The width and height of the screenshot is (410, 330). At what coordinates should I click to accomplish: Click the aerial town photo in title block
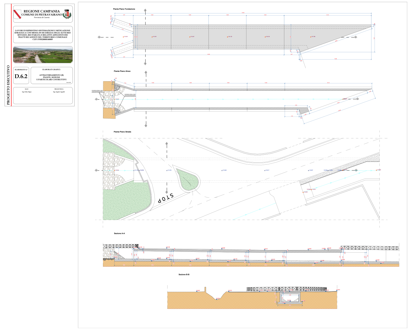(x=43, y=55)
